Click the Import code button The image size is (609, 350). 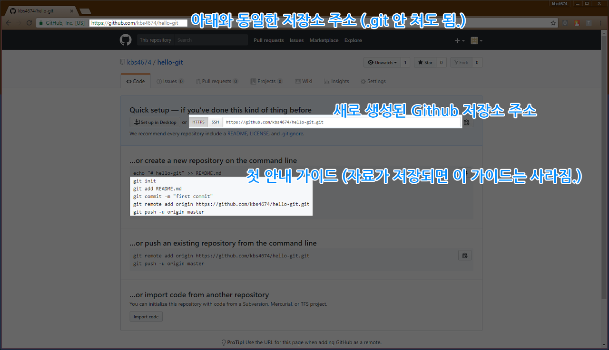pos(146,317)
